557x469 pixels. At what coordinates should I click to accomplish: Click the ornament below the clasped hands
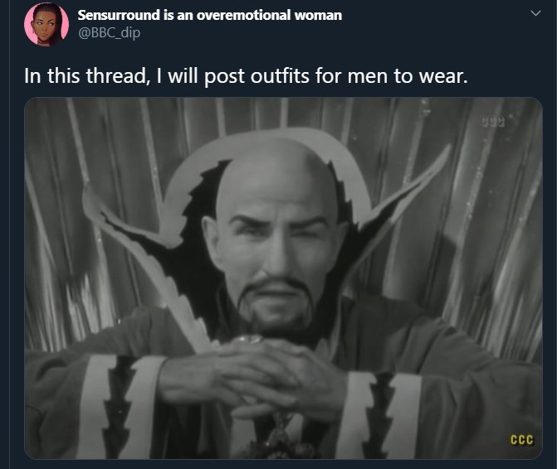(281, 436)
